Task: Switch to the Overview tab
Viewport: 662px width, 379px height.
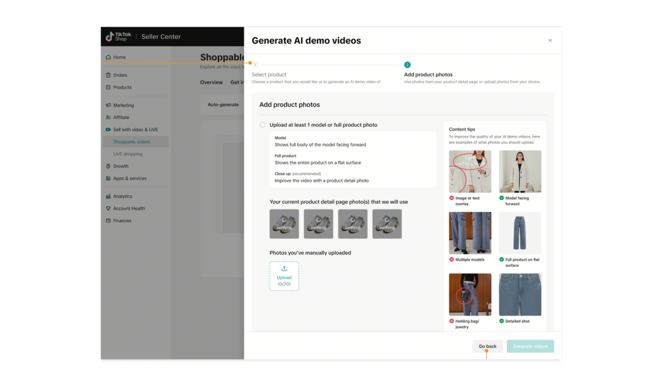Action: (x=211, y=83)
